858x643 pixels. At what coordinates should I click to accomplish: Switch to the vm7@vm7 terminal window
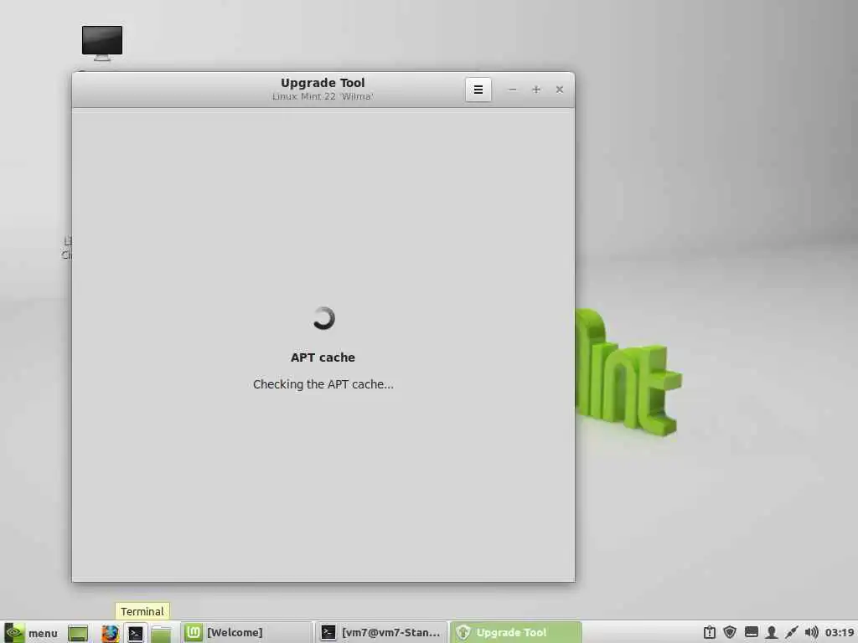pyautogui.click(x=381, y=633)
